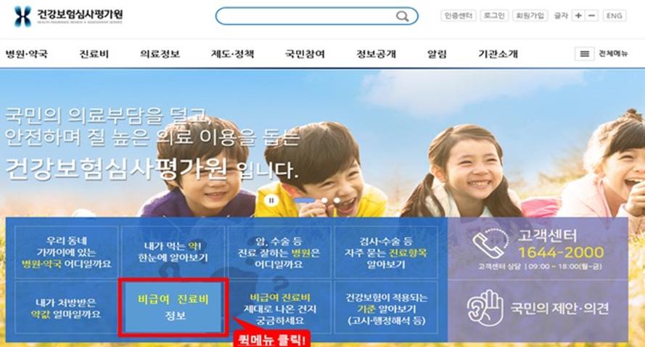Switch site language with ENG button
This screenshot has width=645, height=347.
pyautogui.click(x=614, y=16)
